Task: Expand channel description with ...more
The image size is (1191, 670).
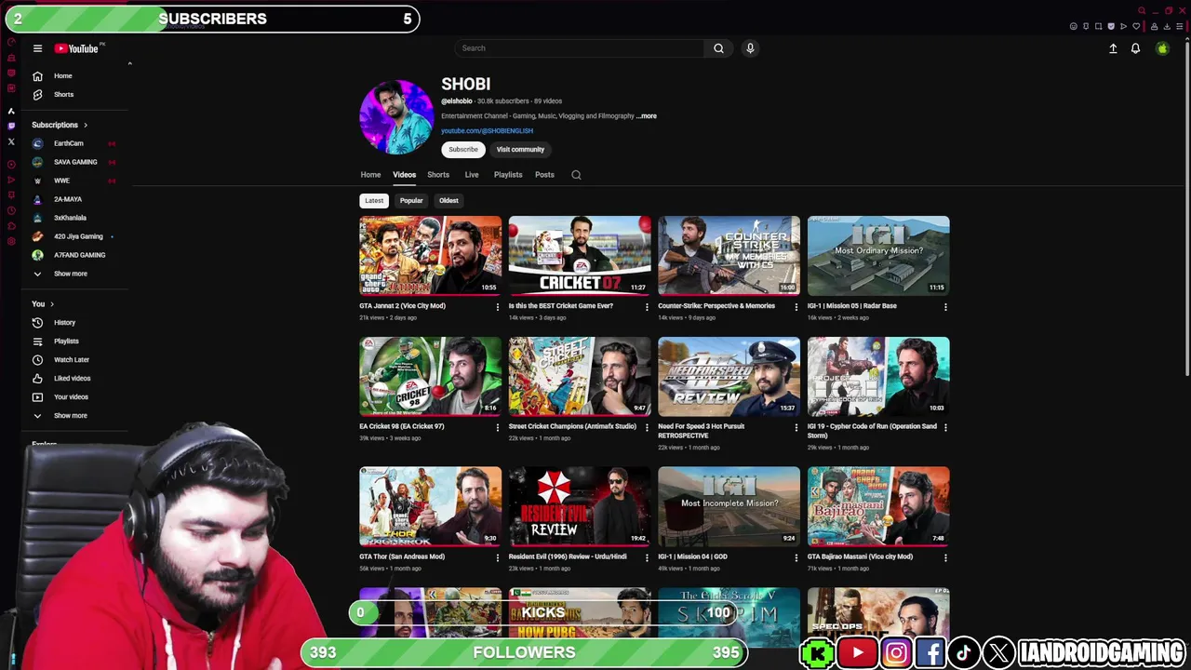Action: click(x=647, y=116)
